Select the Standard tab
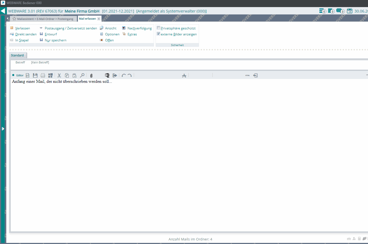 coord(17,55)
